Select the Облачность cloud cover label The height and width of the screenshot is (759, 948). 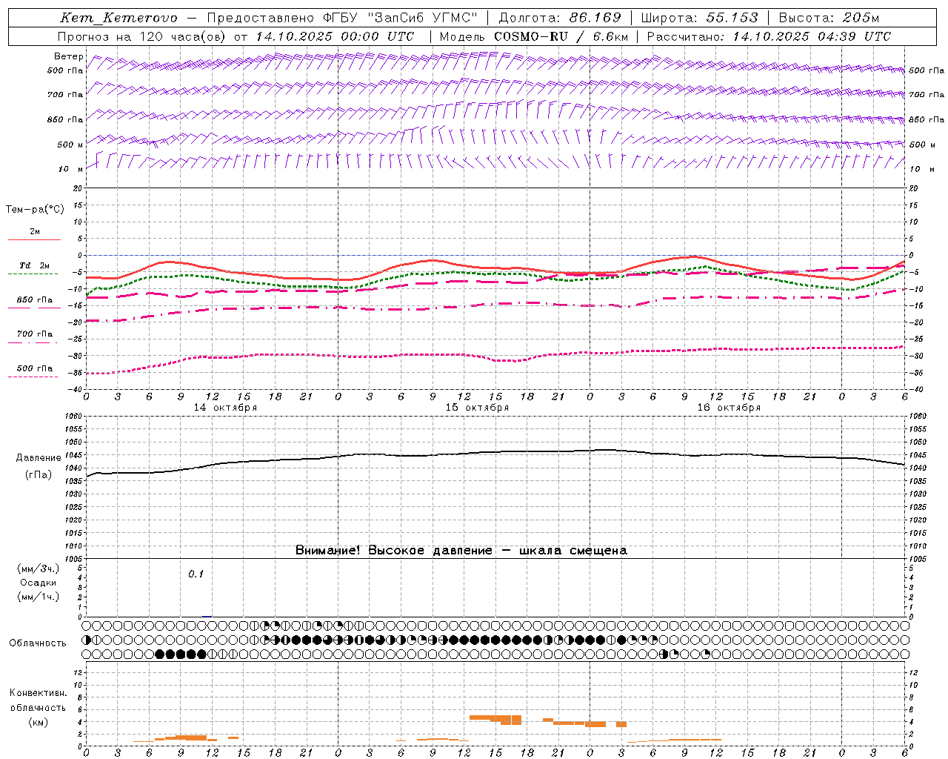click(38, 643)
